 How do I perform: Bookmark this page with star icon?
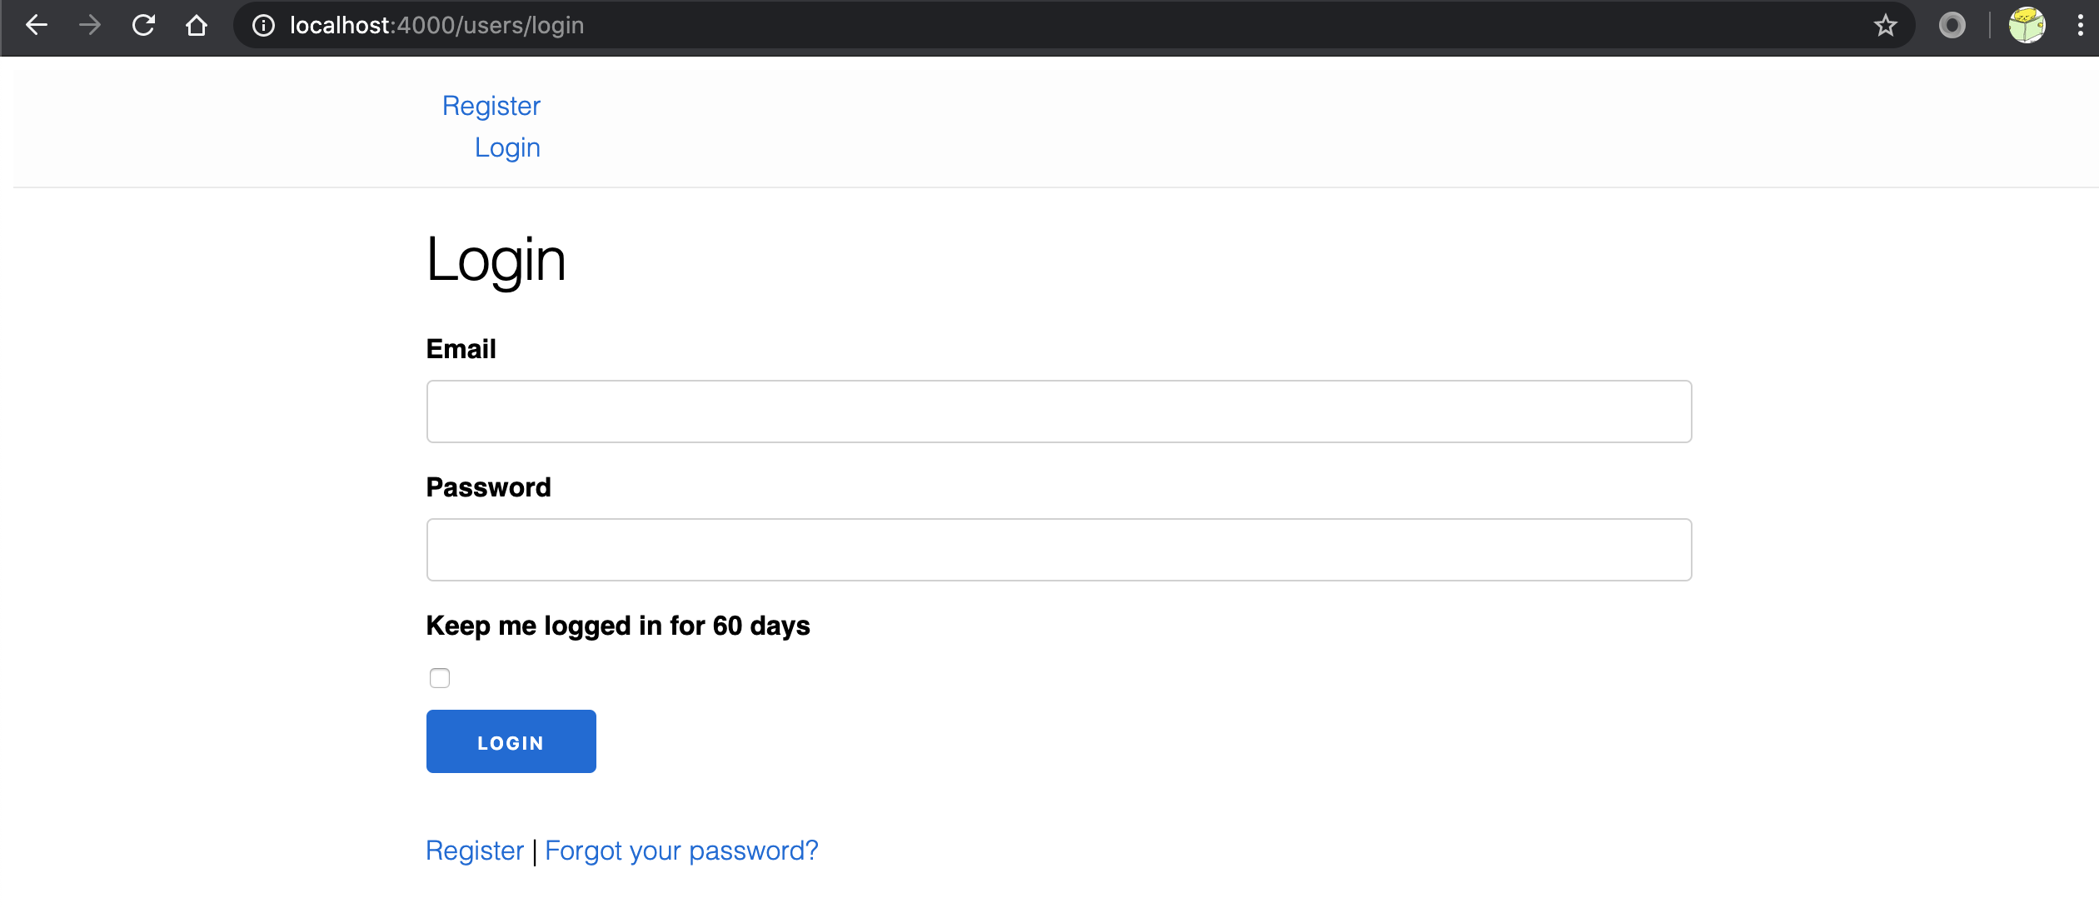[1886, 26]
